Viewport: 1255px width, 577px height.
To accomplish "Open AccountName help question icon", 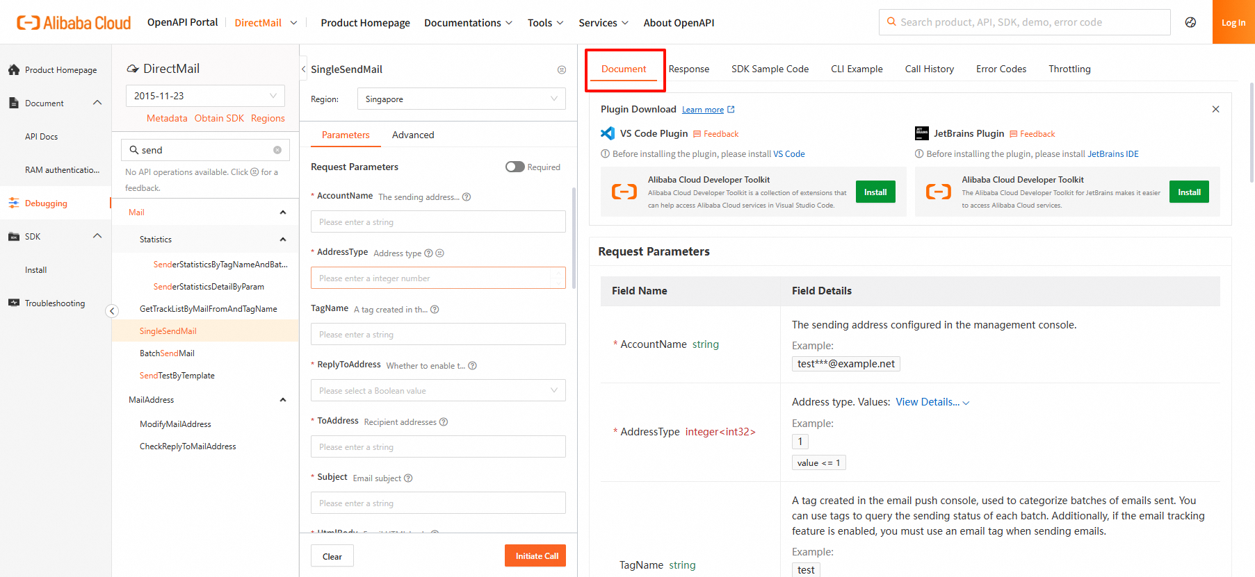I will click(467, 197).
